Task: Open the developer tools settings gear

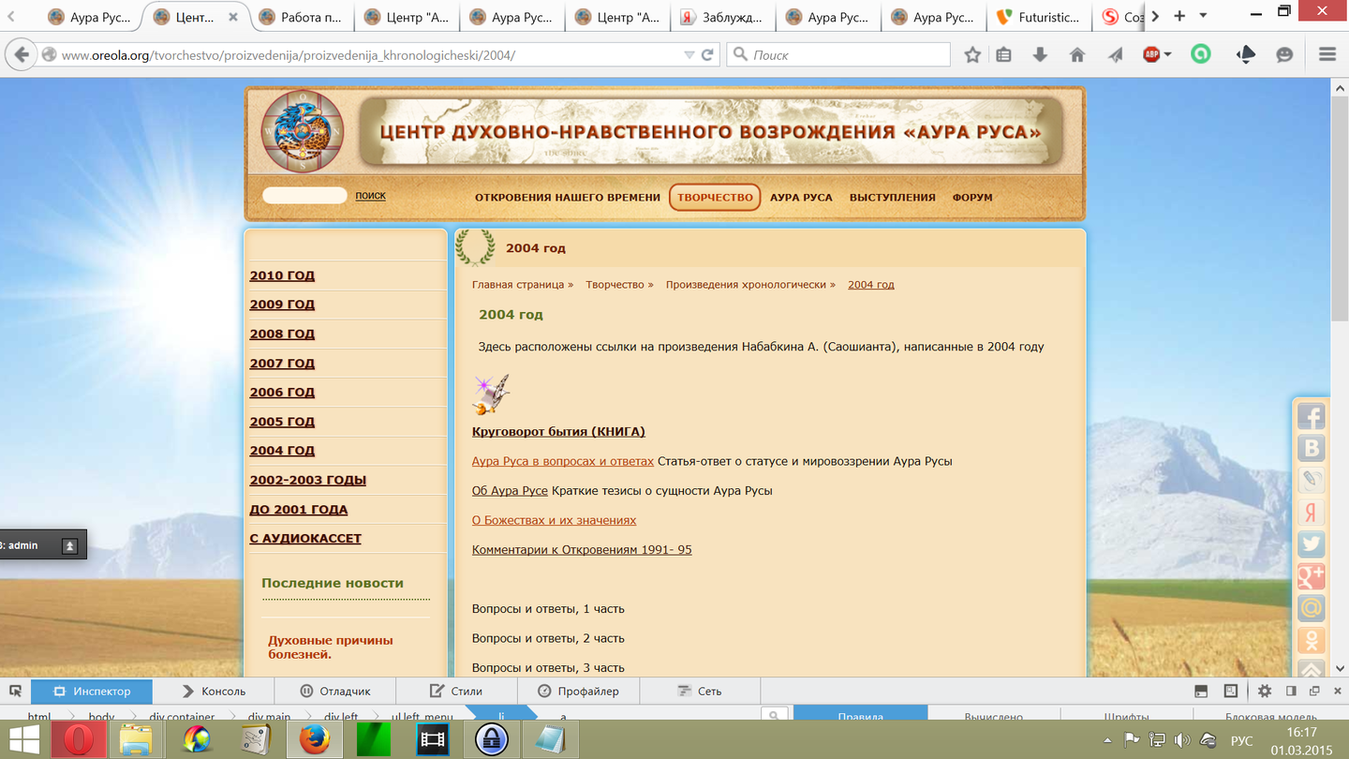Action: (x=1265, y=692)
